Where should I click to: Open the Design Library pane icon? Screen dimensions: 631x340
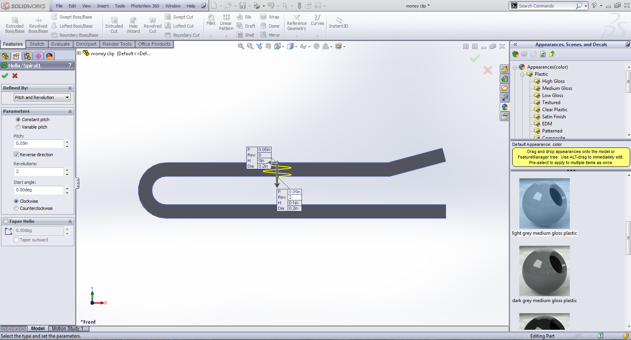coord(504,78)
